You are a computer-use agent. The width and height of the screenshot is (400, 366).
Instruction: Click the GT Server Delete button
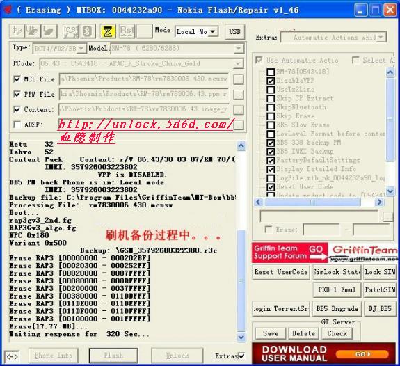pyautogui.click(x=303, y=333)
